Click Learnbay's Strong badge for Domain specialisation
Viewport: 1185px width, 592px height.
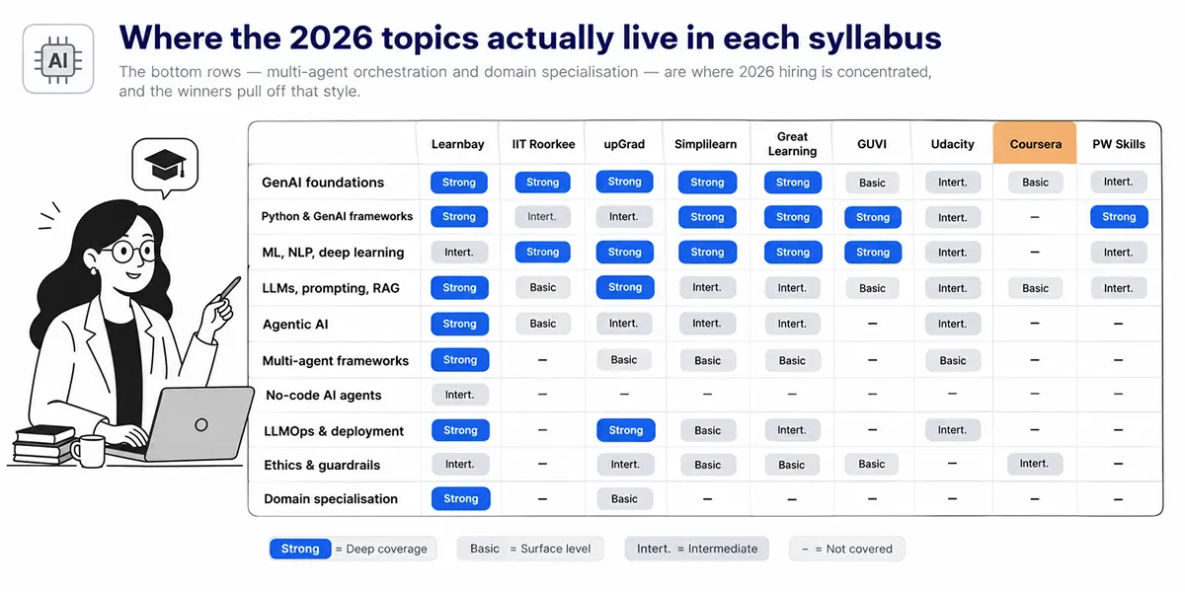point(460,499)
